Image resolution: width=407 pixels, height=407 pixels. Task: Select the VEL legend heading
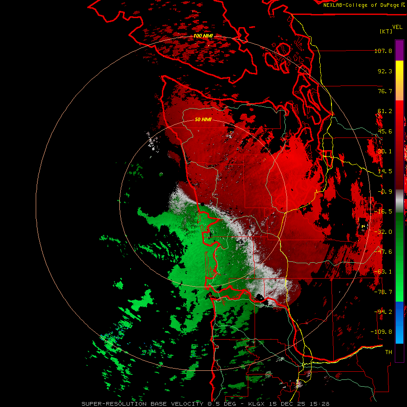(x=397, y=27)
